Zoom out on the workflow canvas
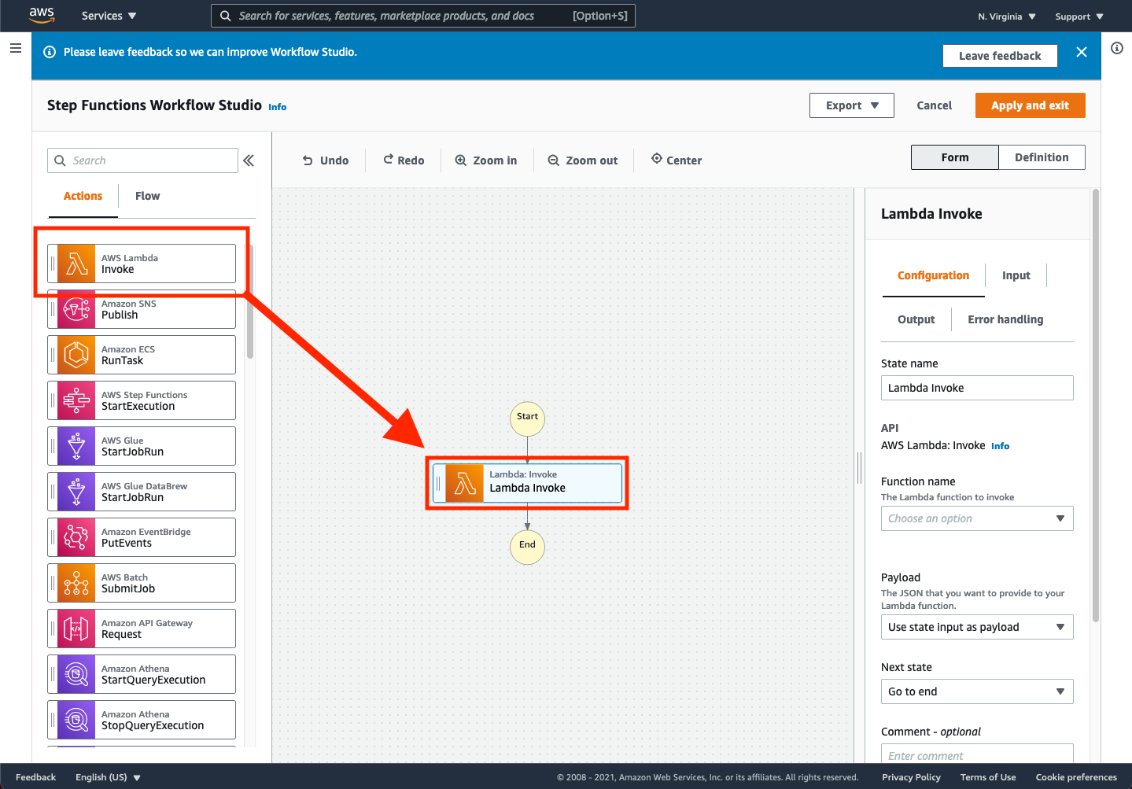1132x789 pixels. [583, 160]
